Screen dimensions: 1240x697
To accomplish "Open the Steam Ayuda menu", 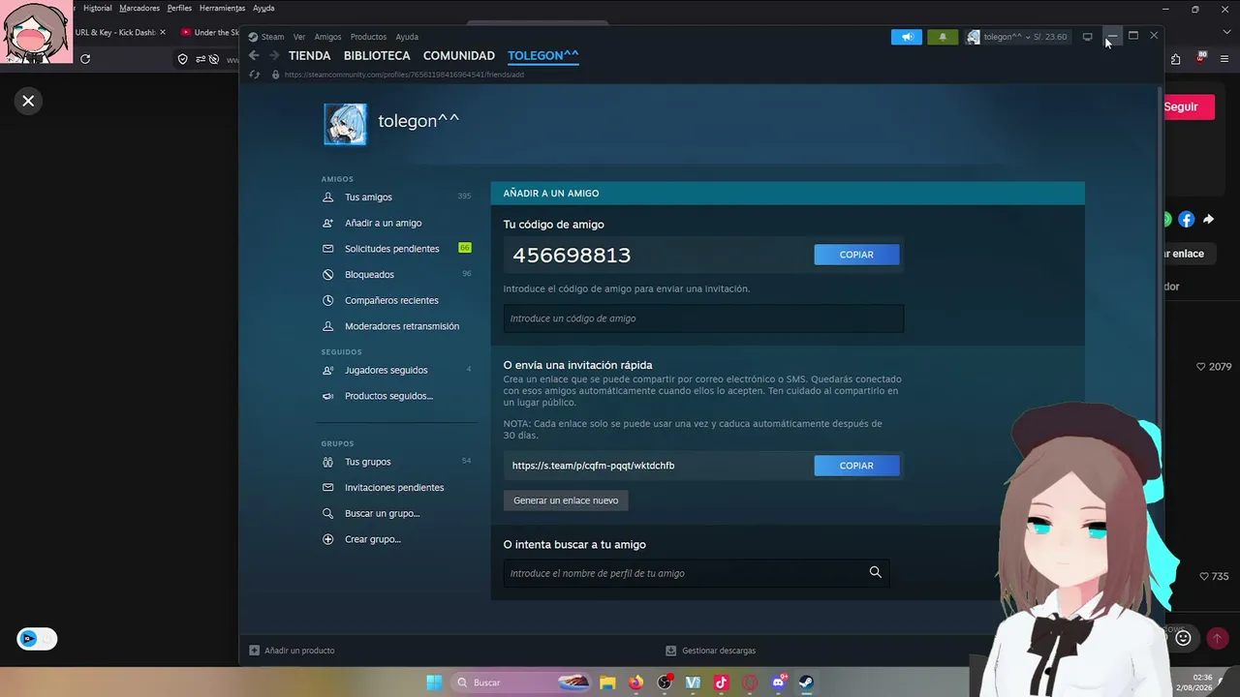I will (407, 37).
